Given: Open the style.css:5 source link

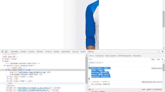Looking at the screenshot, I should 156,68.
